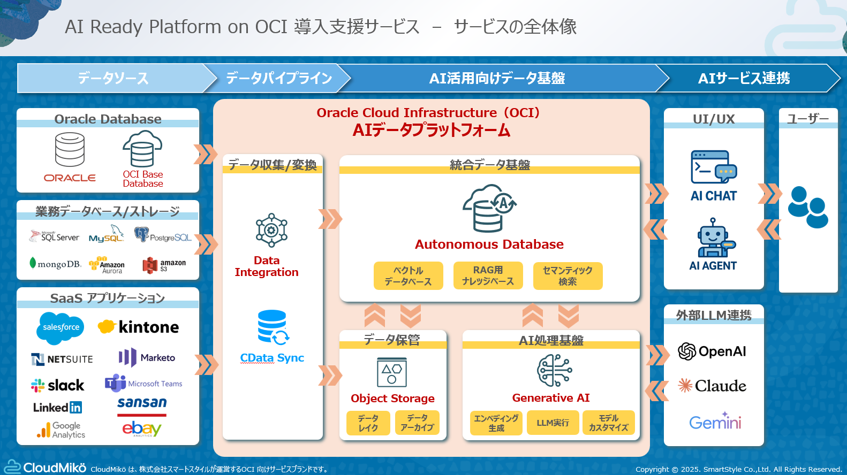This screenshot has height=475, width=847.
Task: Click the データアーカイブ yellow label
Action: click(417, 423)
